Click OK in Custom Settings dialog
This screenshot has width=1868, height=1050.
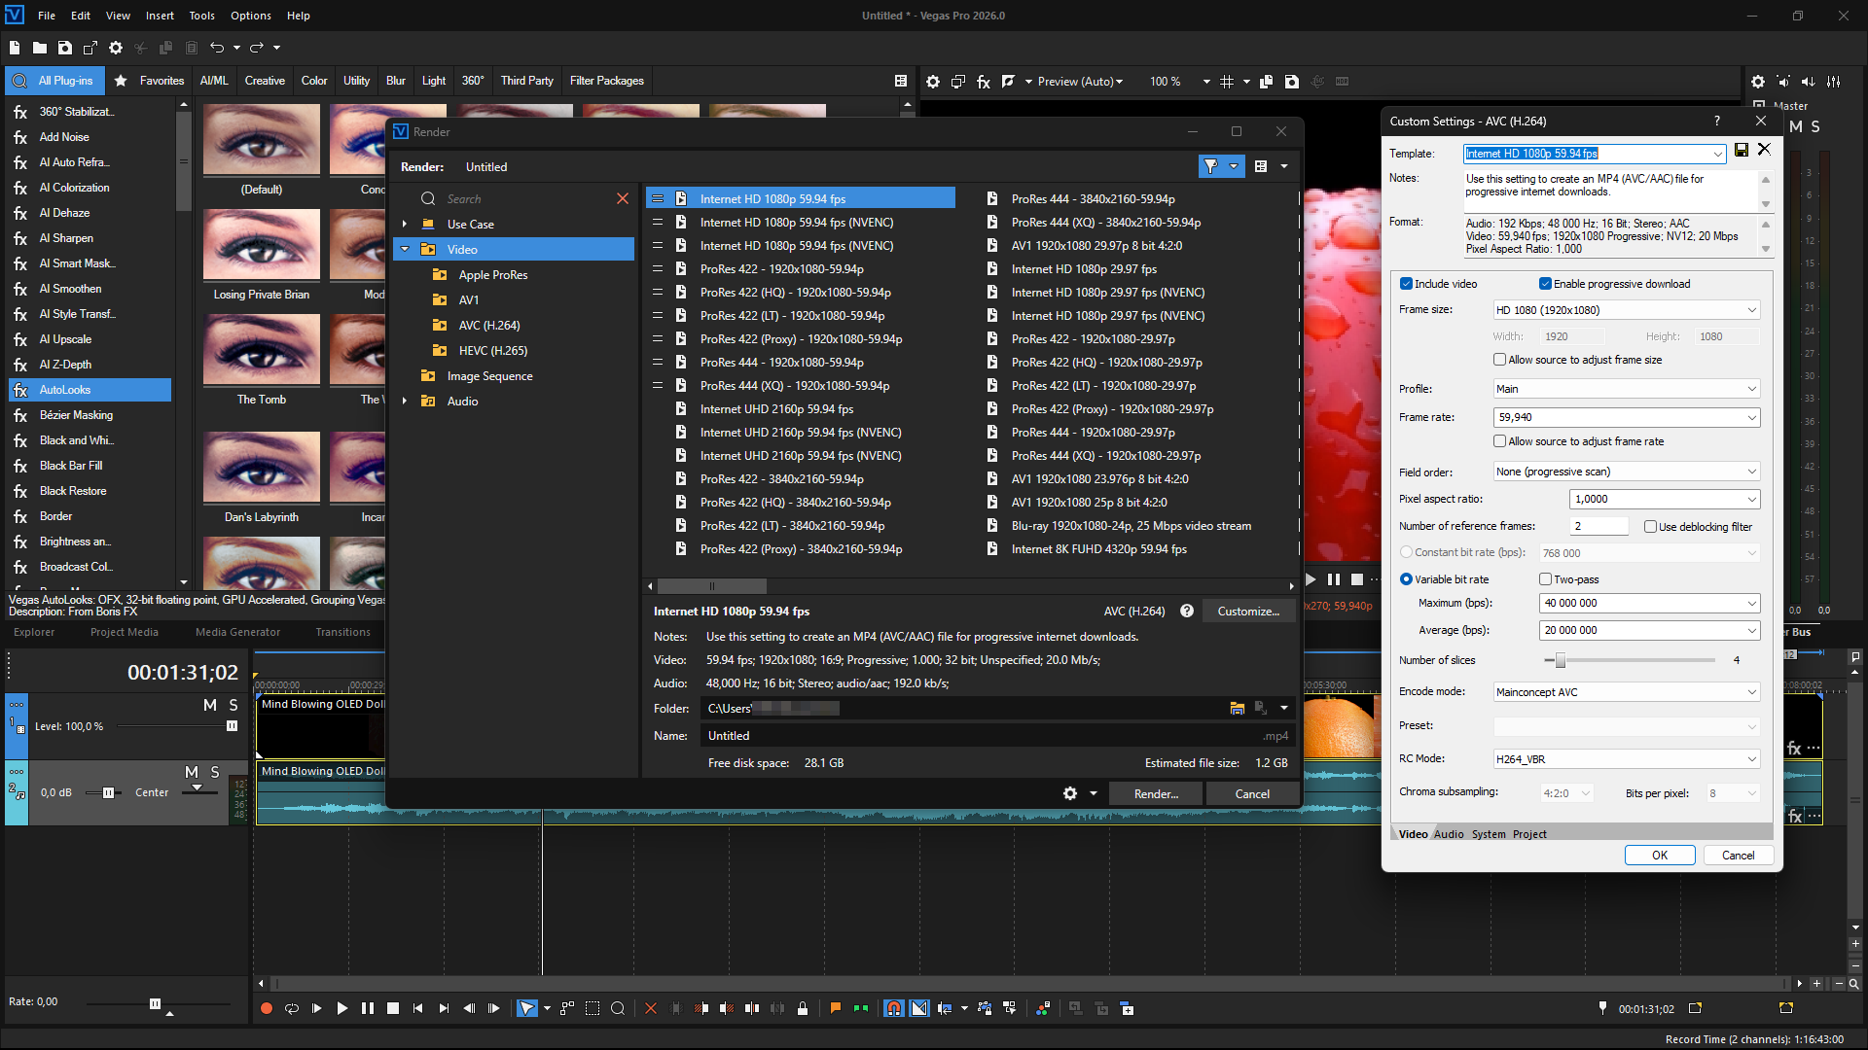click(x=1660, y=856)
